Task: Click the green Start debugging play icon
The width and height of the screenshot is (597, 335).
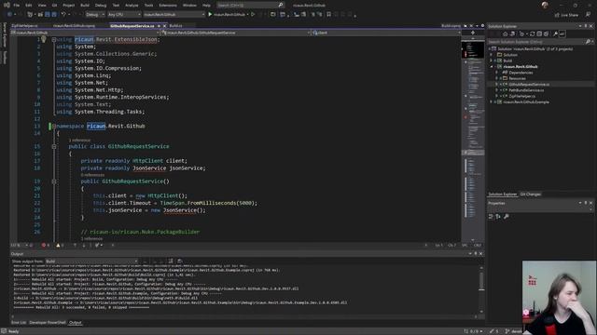Action: click(210, 15)
